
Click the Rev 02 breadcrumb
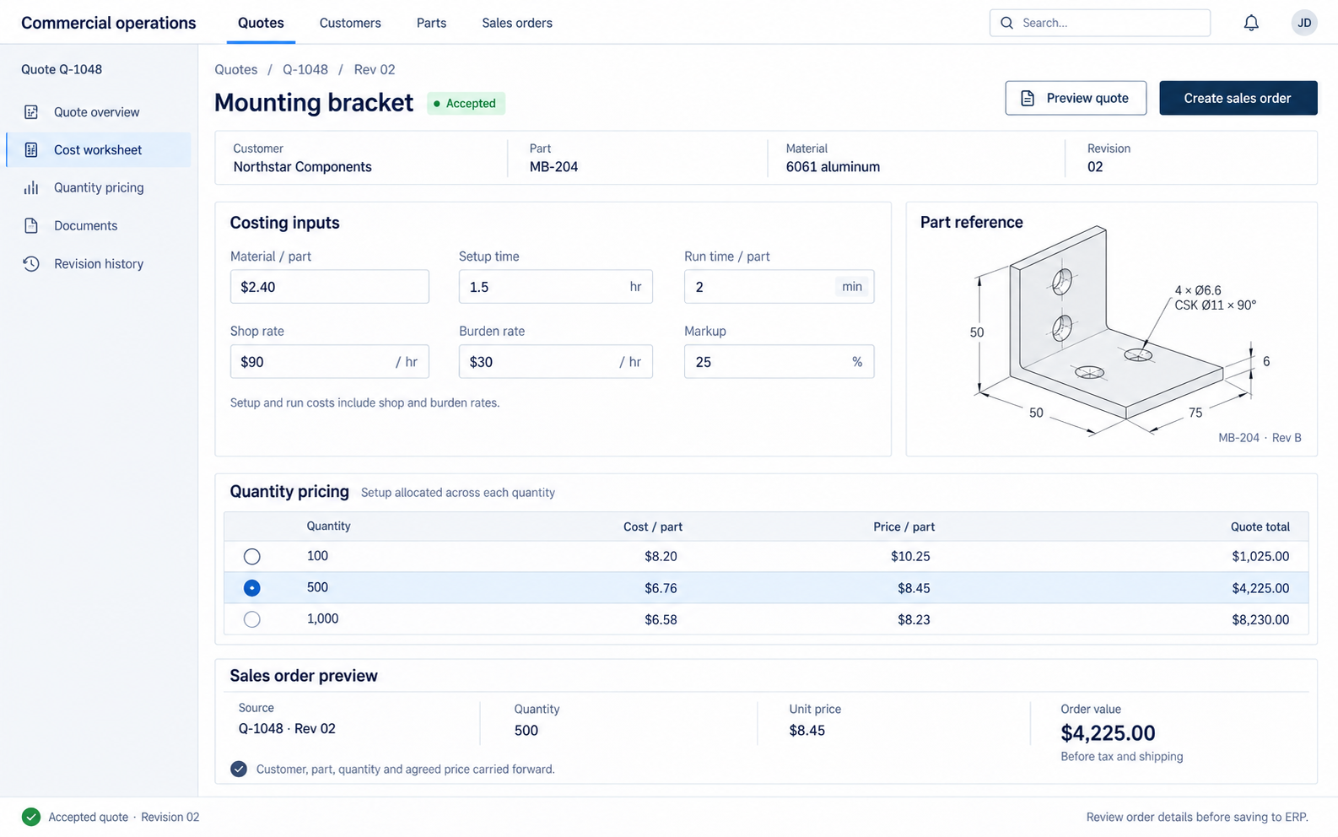pyautogui.click(x=375, y=69)
